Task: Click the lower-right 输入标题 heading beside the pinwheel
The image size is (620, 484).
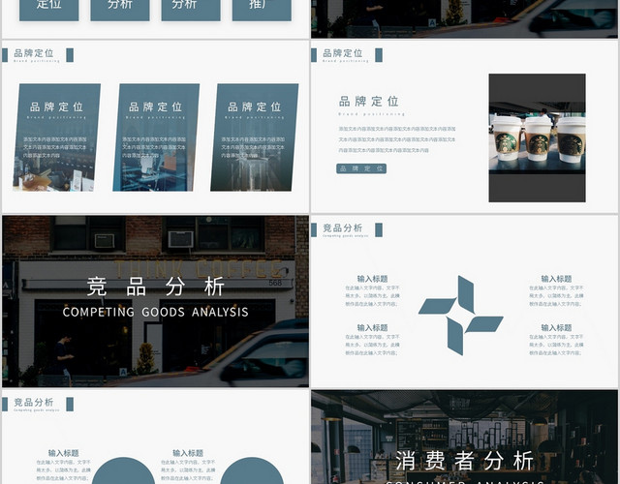Action: pyautogui.click(x=556, y=328)
